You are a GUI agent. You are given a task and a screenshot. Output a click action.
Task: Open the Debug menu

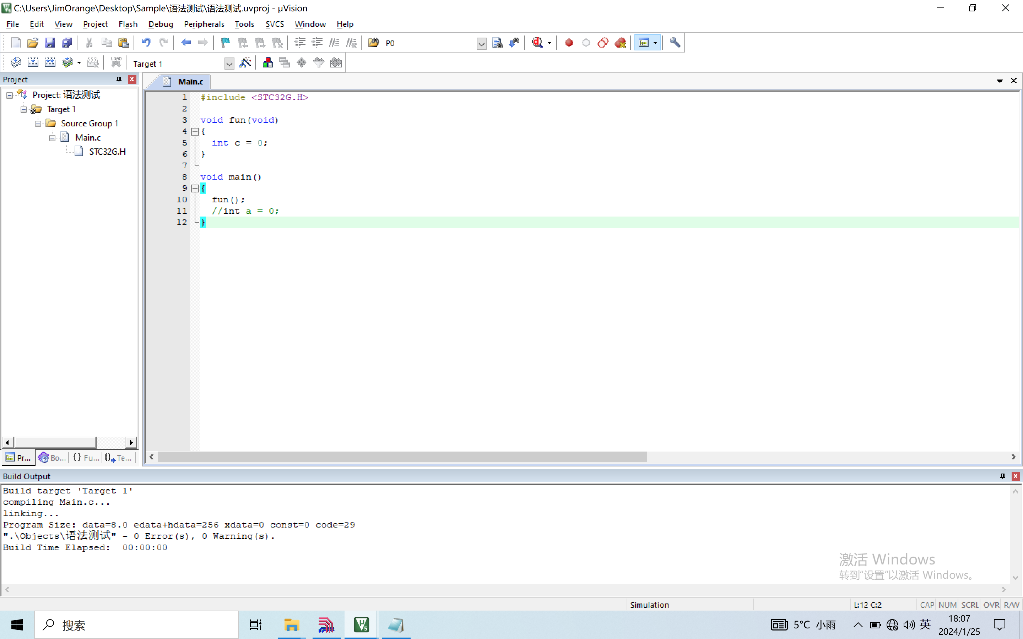click(161, 24)
